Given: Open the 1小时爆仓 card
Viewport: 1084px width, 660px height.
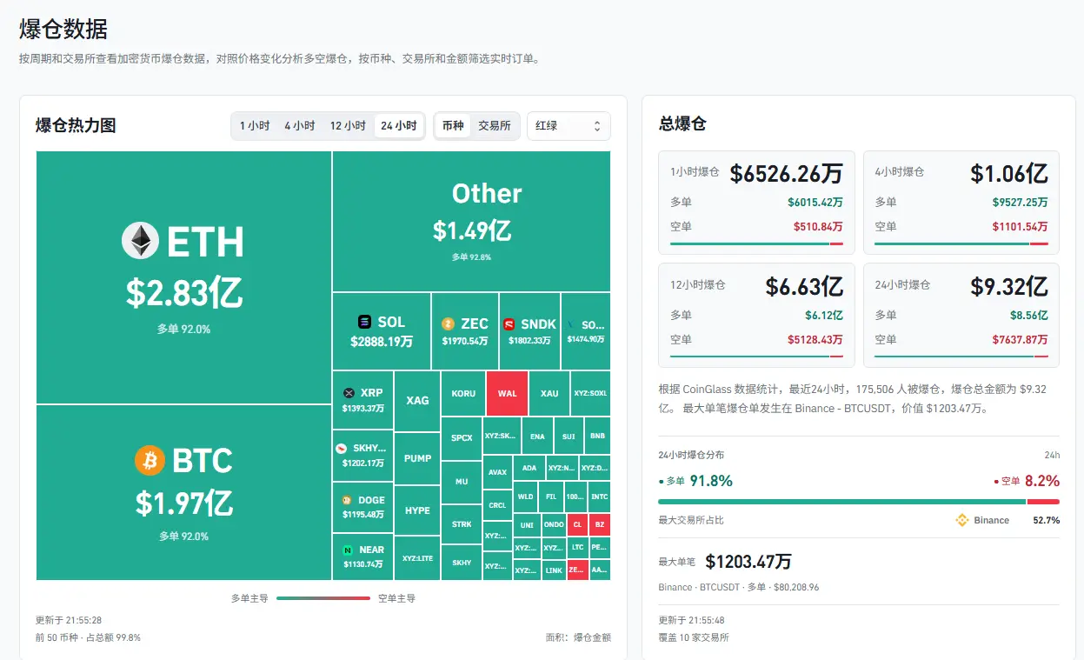Looking at the screenshot, I should (x=756, y=203).
